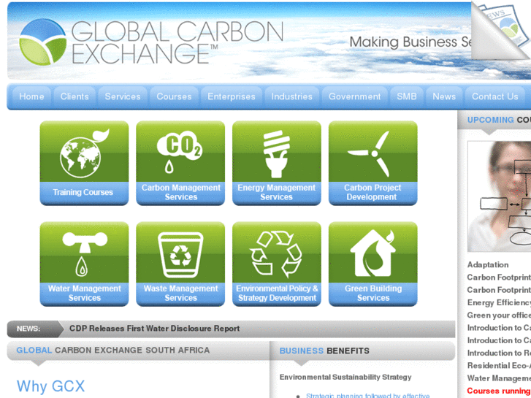Select the Courses menu tab

[174, 96]
